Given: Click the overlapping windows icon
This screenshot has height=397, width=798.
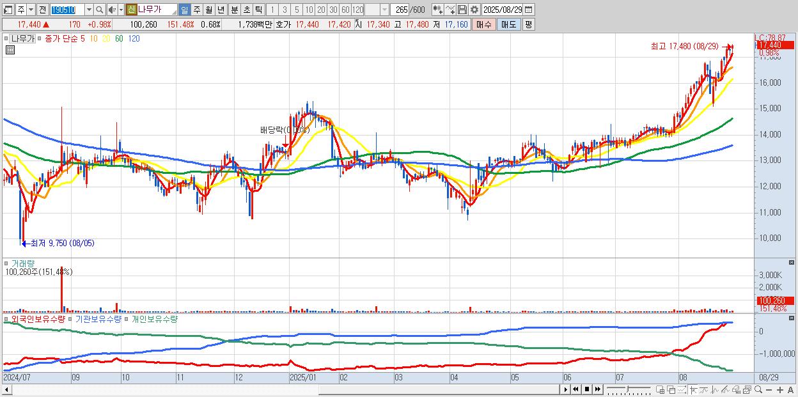Looking at the screenshot, I should [x=671, y=390].
